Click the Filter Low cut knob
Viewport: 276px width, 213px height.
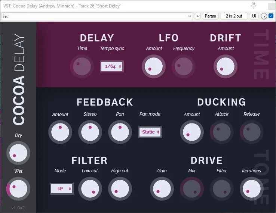click(x=90, y=189)
